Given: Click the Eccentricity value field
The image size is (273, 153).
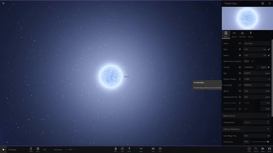Looking at the screenshot, I should [247, 142].
